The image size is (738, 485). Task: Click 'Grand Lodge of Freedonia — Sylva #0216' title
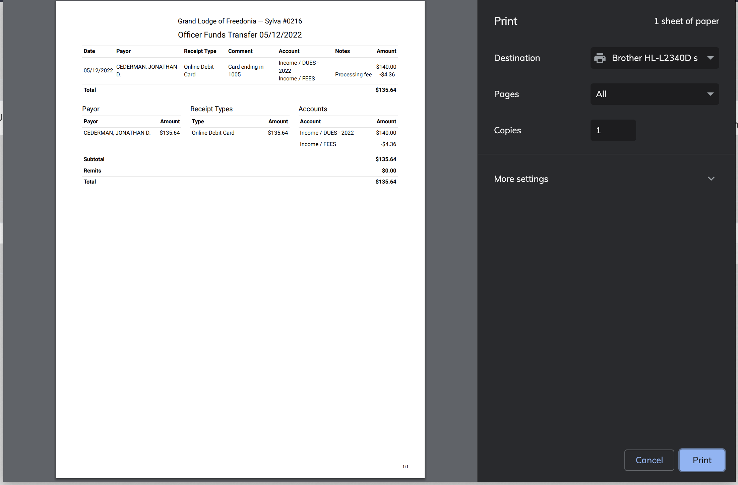[240, 21]
